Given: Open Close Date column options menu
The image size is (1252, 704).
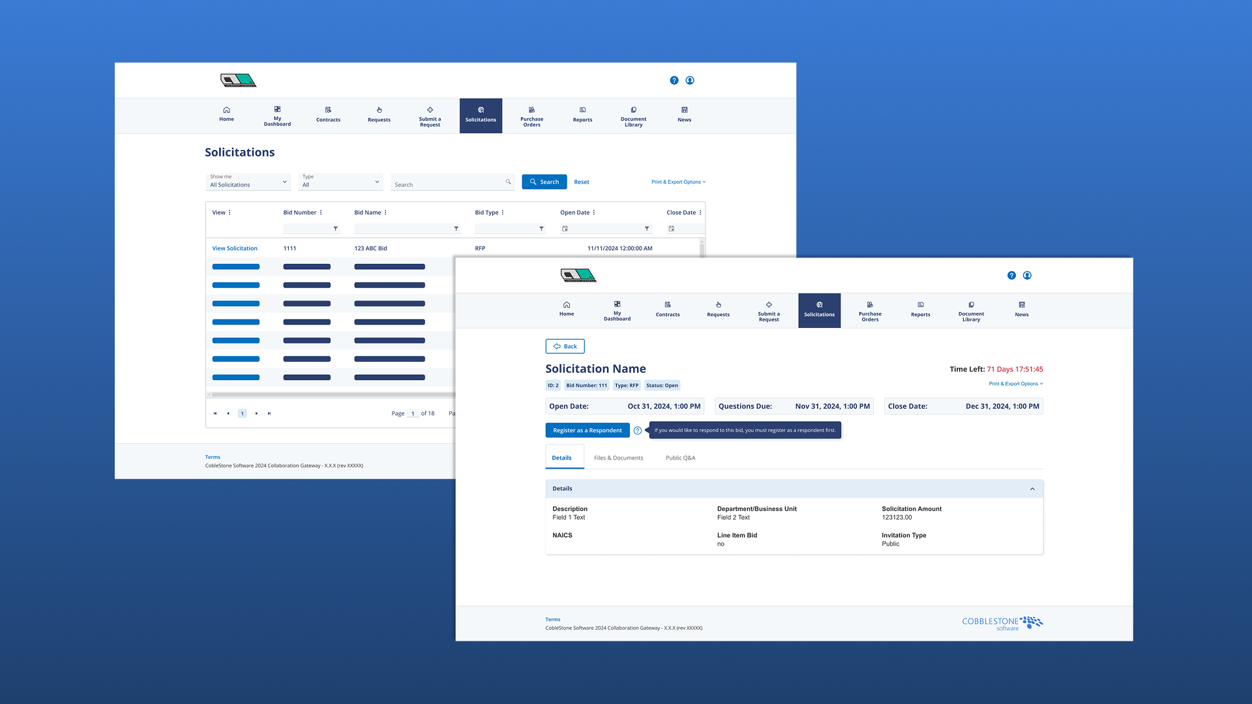Looking at the screenshot, I should tap(700, 213).
